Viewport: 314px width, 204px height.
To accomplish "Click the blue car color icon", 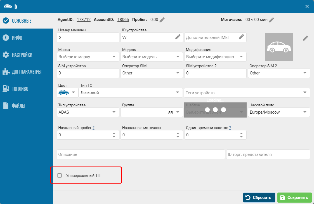I will click(63, 92).
